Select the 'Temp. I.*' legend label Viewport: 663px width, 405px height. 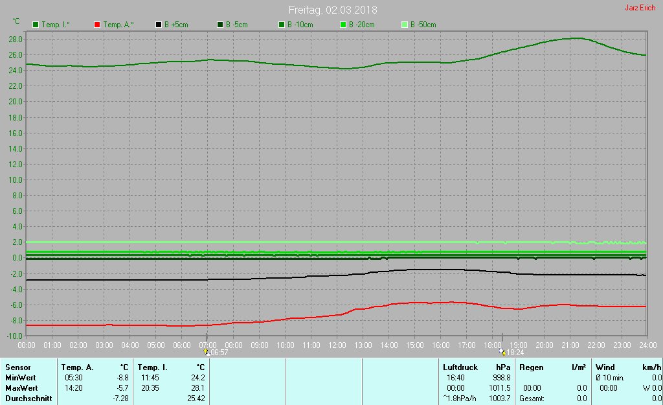pos(56,25)
